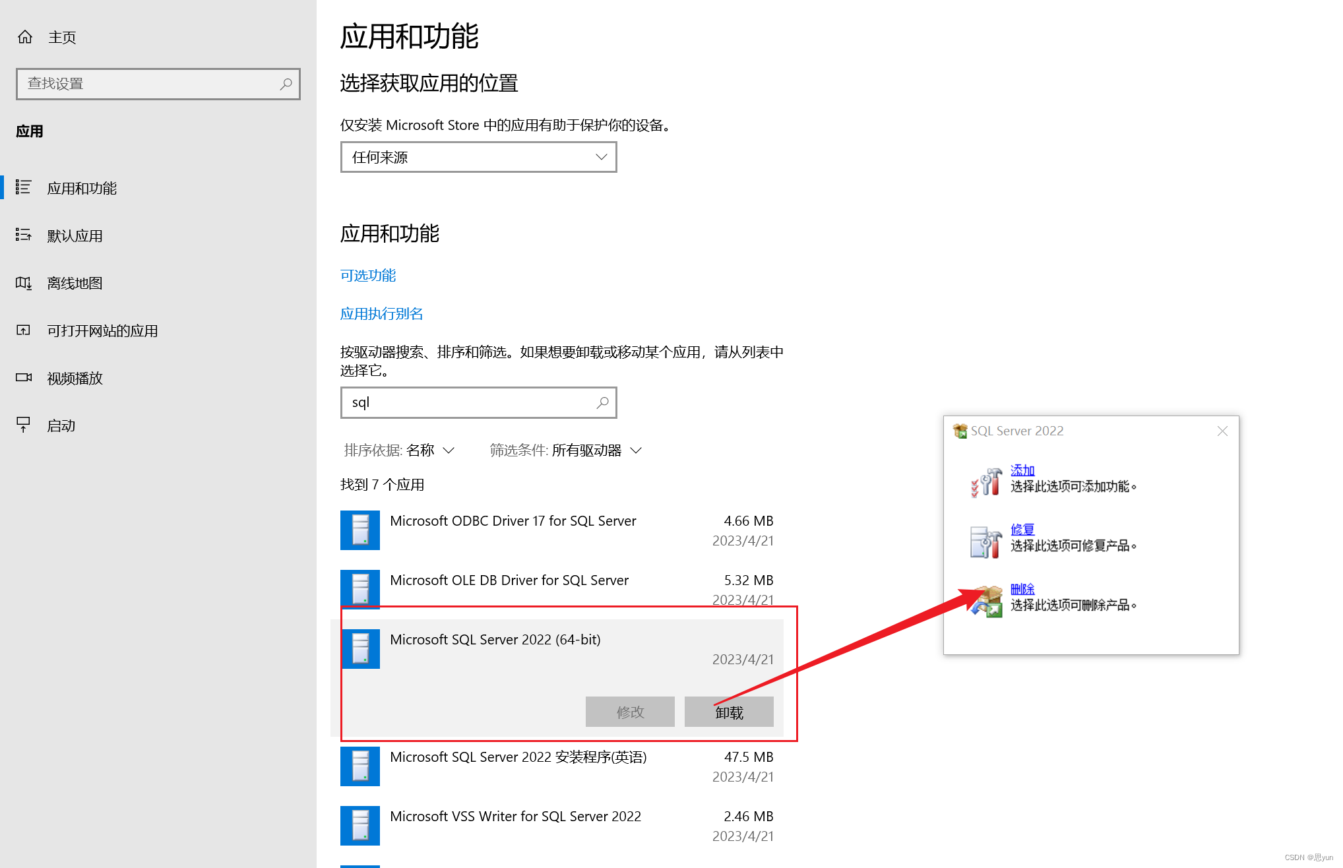This screenshot has height=868, width=1343.
Task: Click the 5.32 MB size value
Action: [749, 580]
